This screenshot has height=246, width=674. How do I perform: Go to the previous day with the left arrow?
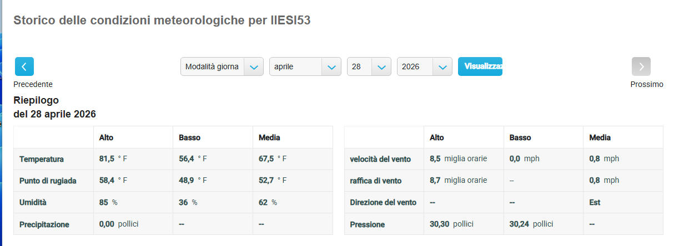point(24,66)
